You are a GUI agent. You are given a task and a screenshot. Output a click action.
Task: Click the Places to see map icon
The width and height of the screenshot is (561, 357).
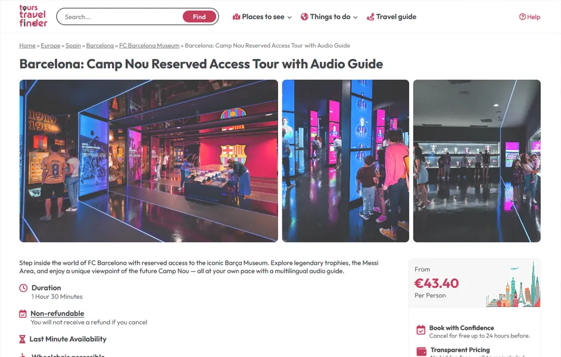(x=236, y=17)
